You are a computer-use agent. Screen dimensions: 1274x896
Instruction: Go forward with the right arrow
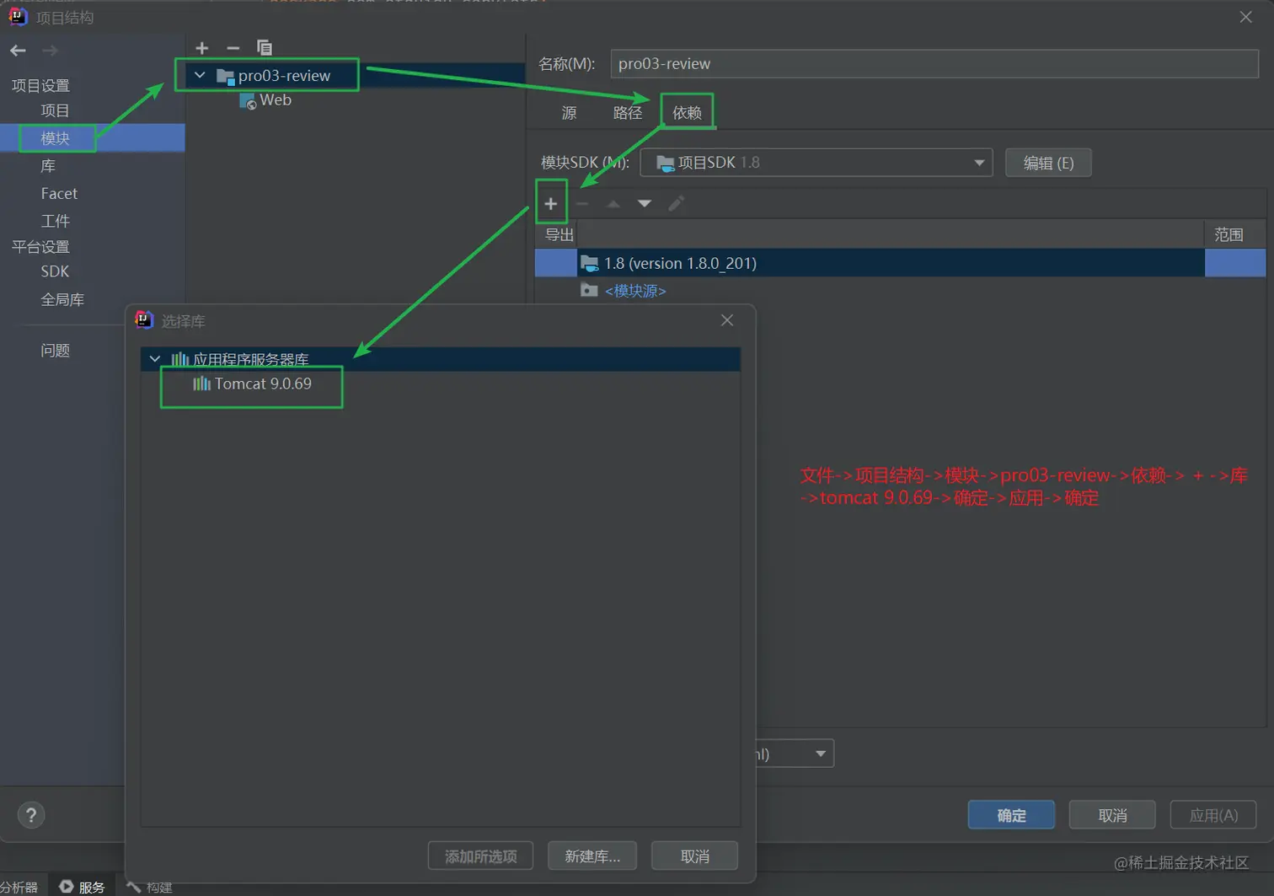(x=51, y=51)
